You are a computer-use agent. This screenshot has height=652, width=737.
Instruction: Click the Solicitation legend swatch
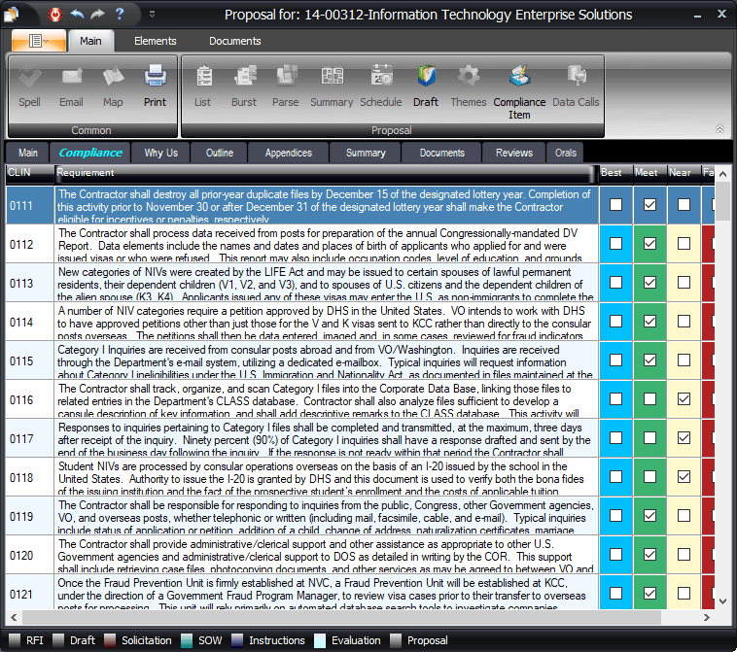coord(110,640)
